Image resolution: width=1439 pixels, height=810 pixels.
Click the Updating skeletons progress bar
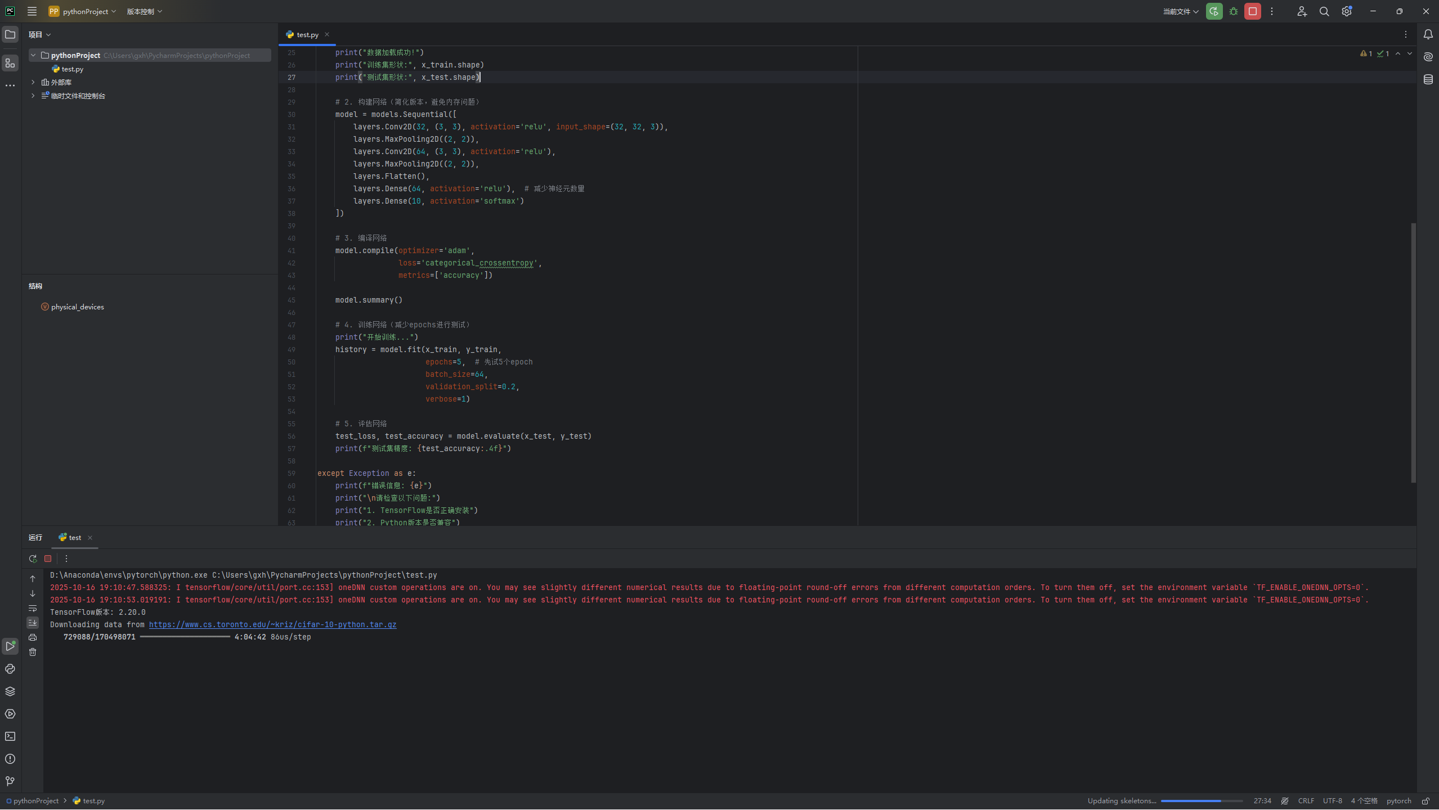(x=1202, y=801)
